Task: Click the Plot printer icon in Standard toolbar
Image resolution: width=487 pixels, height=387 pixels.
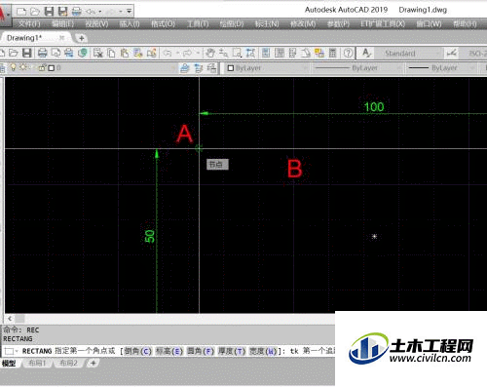Action: pyautogui.click(x=43, y=53)
